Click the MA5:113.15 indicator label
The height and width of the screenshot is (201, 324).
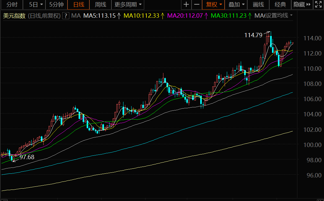pos(99,16)
